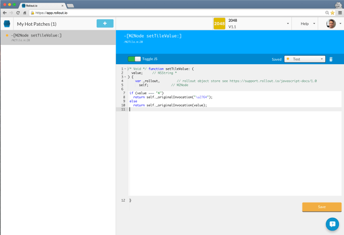Expand the 2048 V1.1 app selector

[x=287, y=24]
